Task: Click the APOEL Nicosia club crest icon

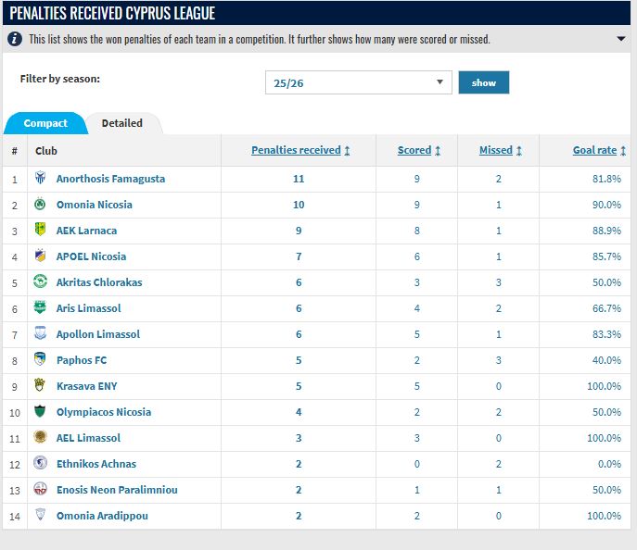Action: tap(40, 256)
